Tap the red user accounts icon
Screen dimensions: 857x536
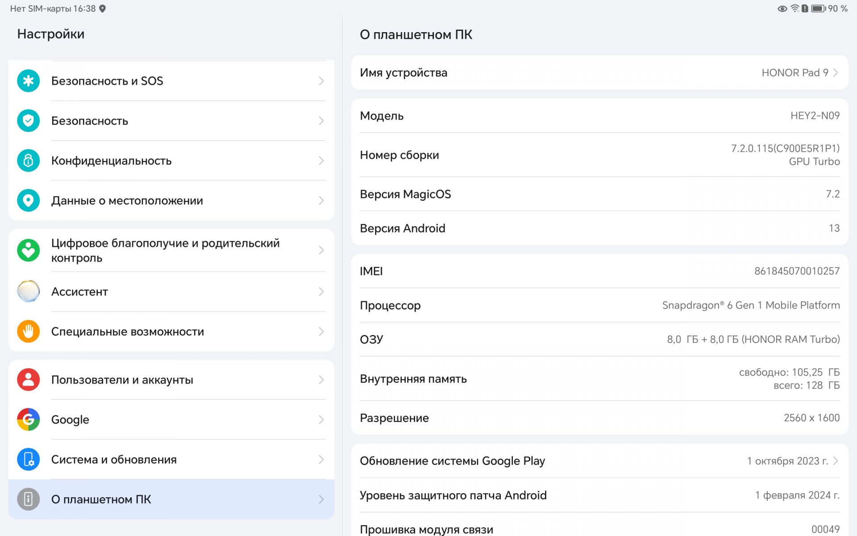tap(28, 380)
